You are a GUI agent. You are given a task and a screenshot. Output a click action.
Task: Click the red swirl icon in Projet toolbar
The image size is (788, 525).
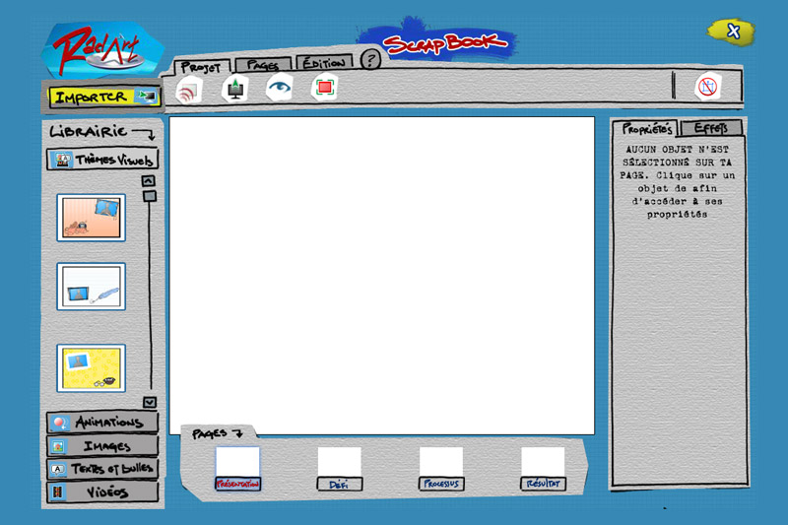188,92
